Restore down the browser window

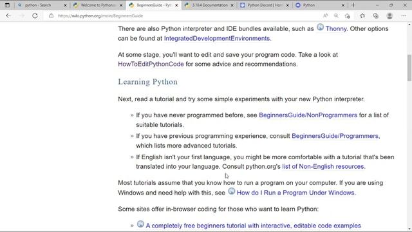(x=391, y=5)
